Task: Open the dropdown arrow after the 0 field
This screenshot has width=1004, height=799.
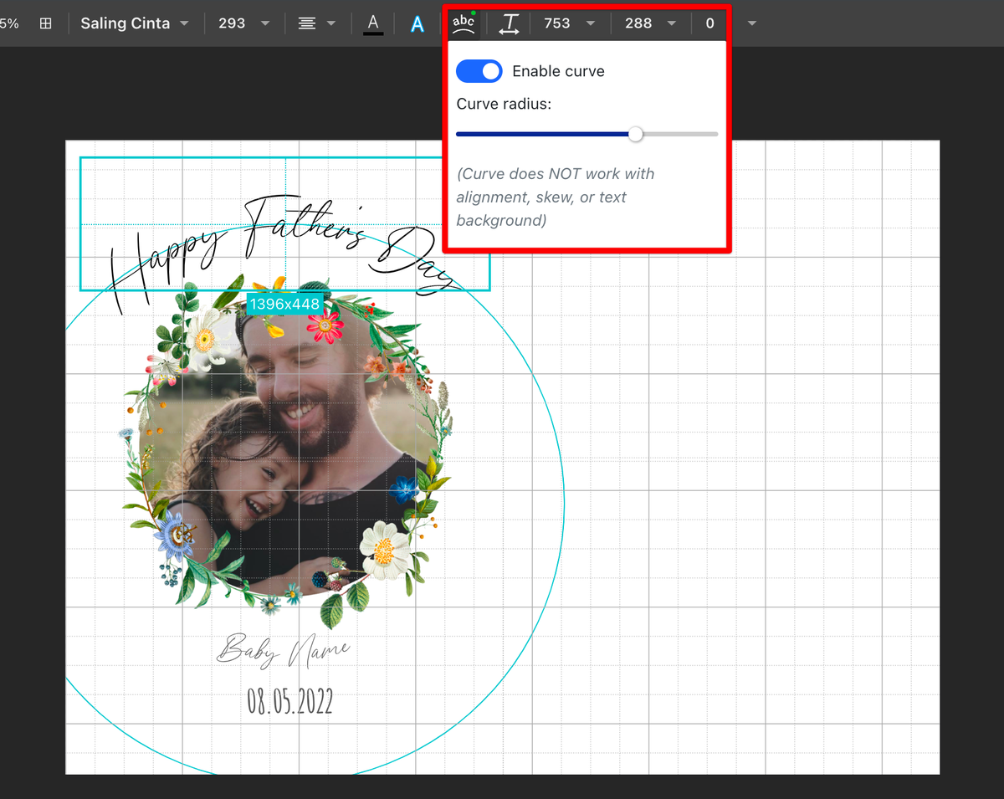Action: (751, 23)
